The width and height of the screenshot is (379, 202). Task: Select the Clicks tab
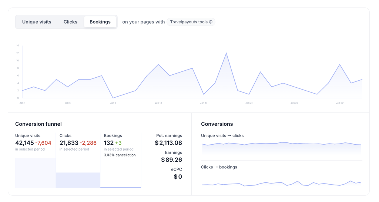[70, 22]
